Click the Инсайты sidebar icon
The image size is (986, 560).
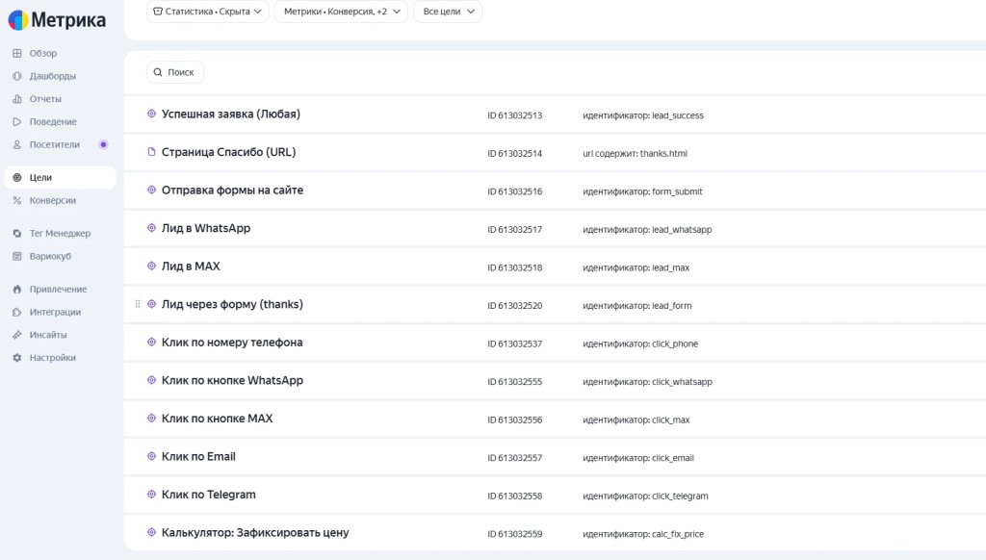pyautogui.click(x=17, y=335)
